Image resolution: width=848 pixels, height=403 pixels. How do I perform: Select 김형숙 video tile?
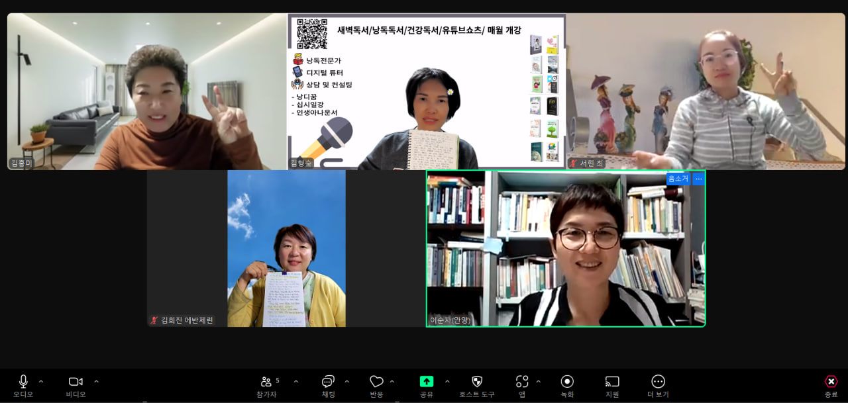[427, 91]
